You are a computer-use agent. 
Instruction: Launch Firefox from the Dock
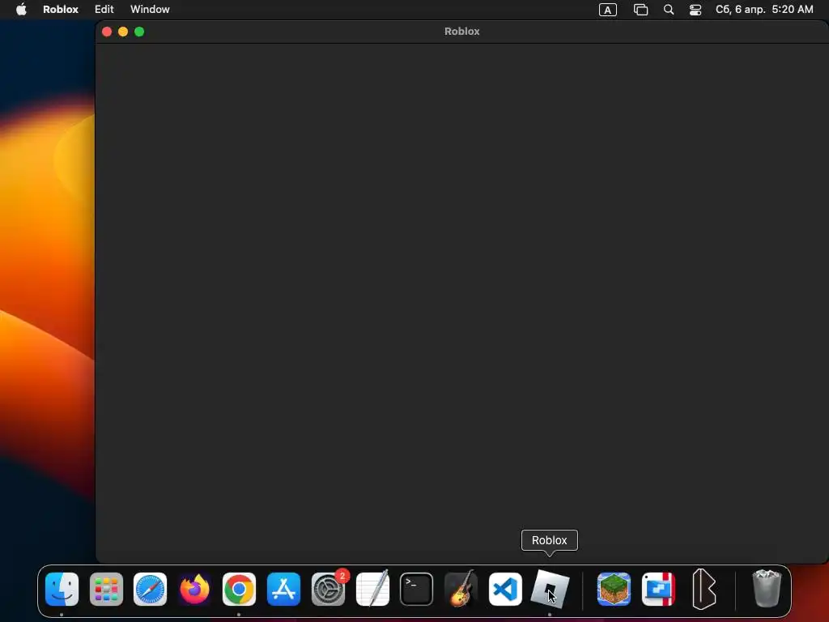[x=194, y=590]
